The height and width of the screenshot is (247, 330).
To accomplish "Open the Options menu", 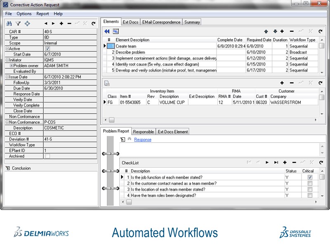I will [x=24, y=14].
